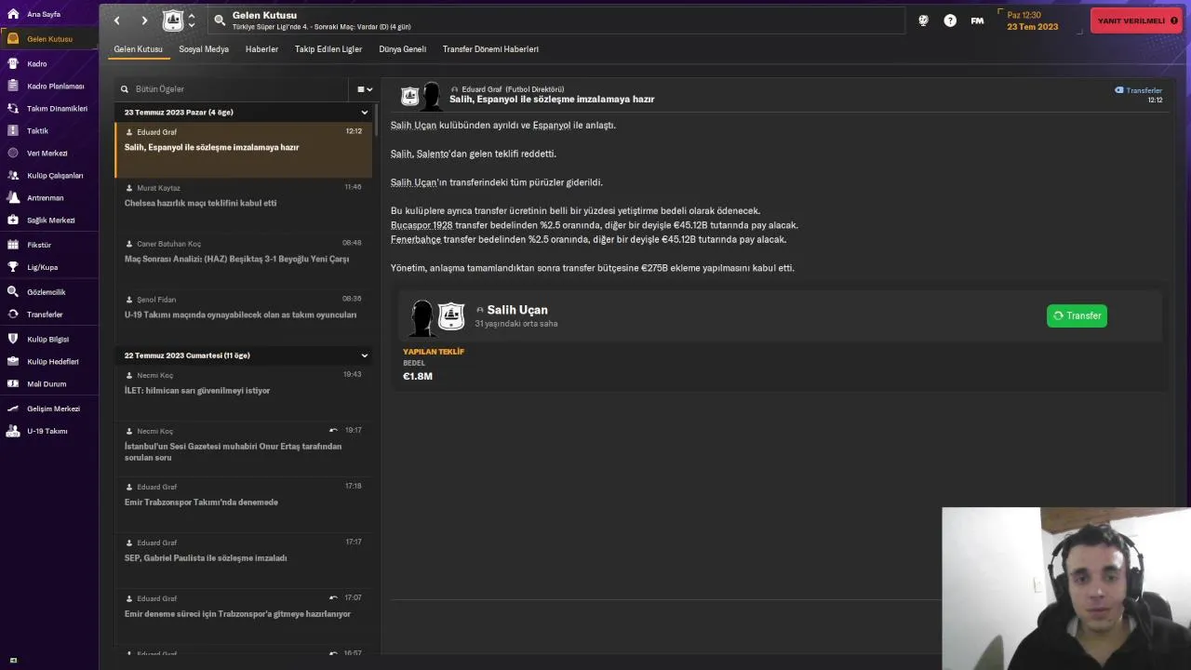Click the club badge in the top bar
The height and width of the screenshot is (670, 1191).
pyautogui.click(x=173, y=20)
